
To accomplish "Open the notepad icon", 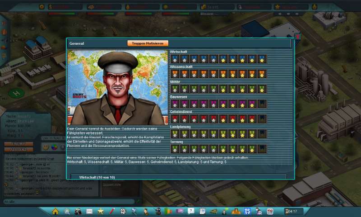I will [x=202, y=211].
